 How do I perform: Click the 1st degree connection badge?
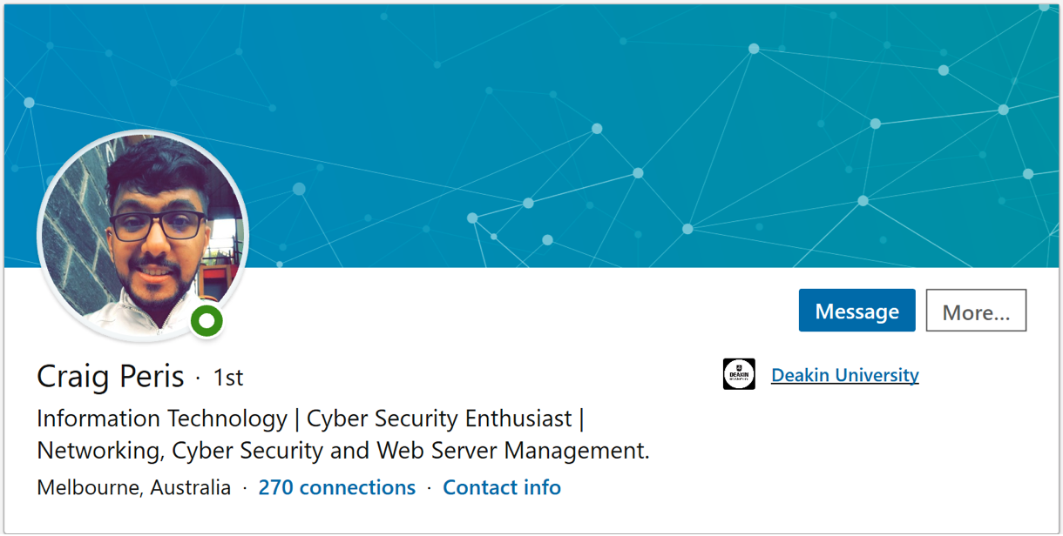(228, 378)
